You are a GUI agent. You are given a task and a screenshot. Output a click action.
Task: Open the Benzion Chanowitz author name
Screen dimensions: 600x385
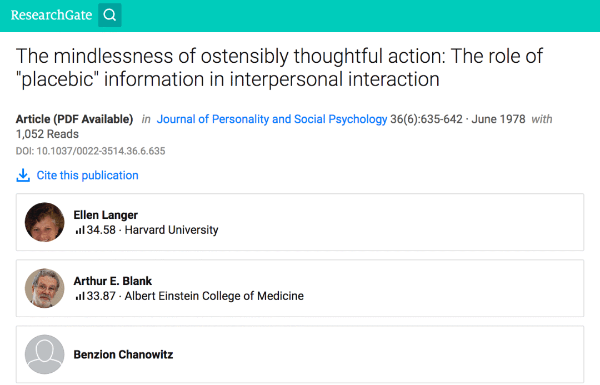[x=123, y=354]
